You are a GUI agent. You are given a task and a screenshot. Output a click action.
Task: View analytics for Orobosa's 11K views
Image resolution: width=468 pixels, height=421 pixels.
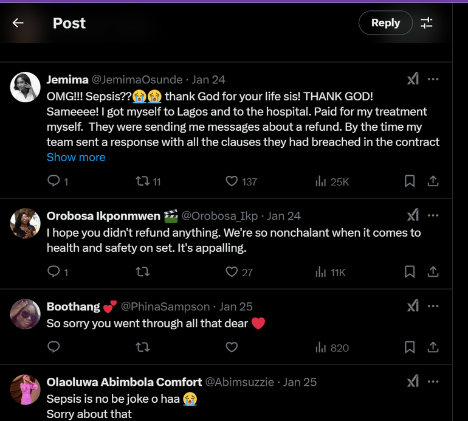click(331, 272)
